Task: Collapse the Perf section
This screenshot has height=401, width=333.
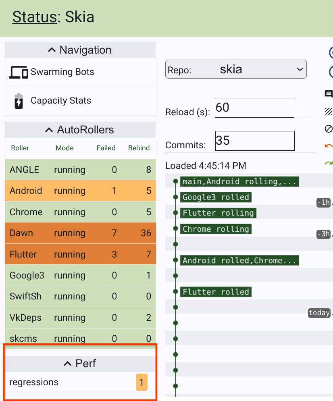Action: (80, 364)
